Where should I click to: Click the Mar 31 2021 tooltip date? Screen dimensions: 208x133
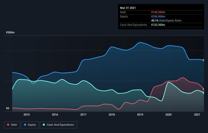[128, 8]
